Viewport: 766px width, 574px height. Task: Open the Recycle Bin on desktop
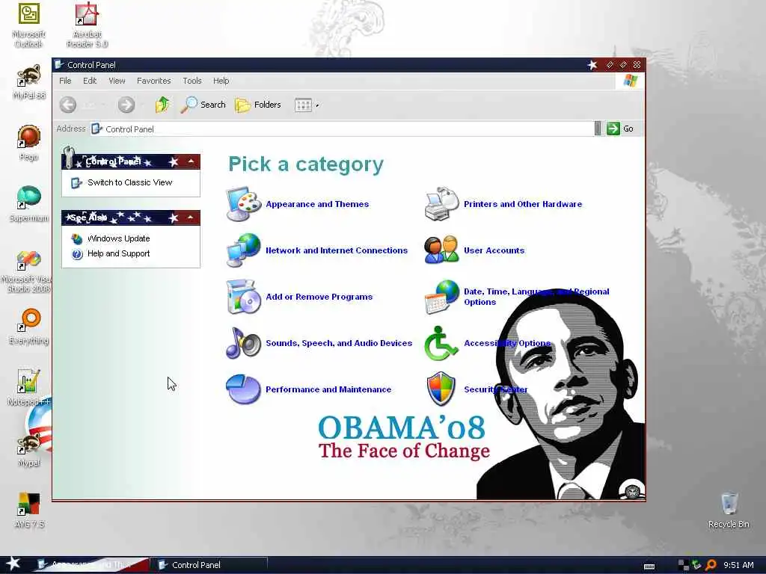click(729, 510)
